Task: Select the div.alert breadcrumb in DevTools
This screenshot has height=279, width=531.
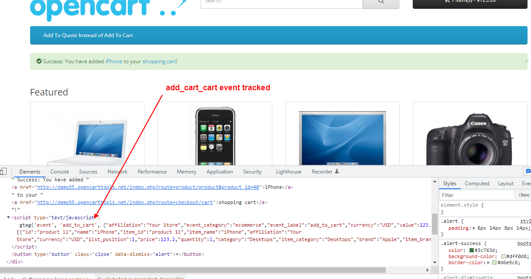Action: click(140, 277)
